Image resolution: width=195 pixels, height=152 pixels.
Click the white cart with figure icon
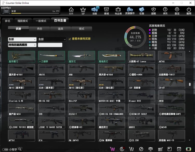point(132,149)
